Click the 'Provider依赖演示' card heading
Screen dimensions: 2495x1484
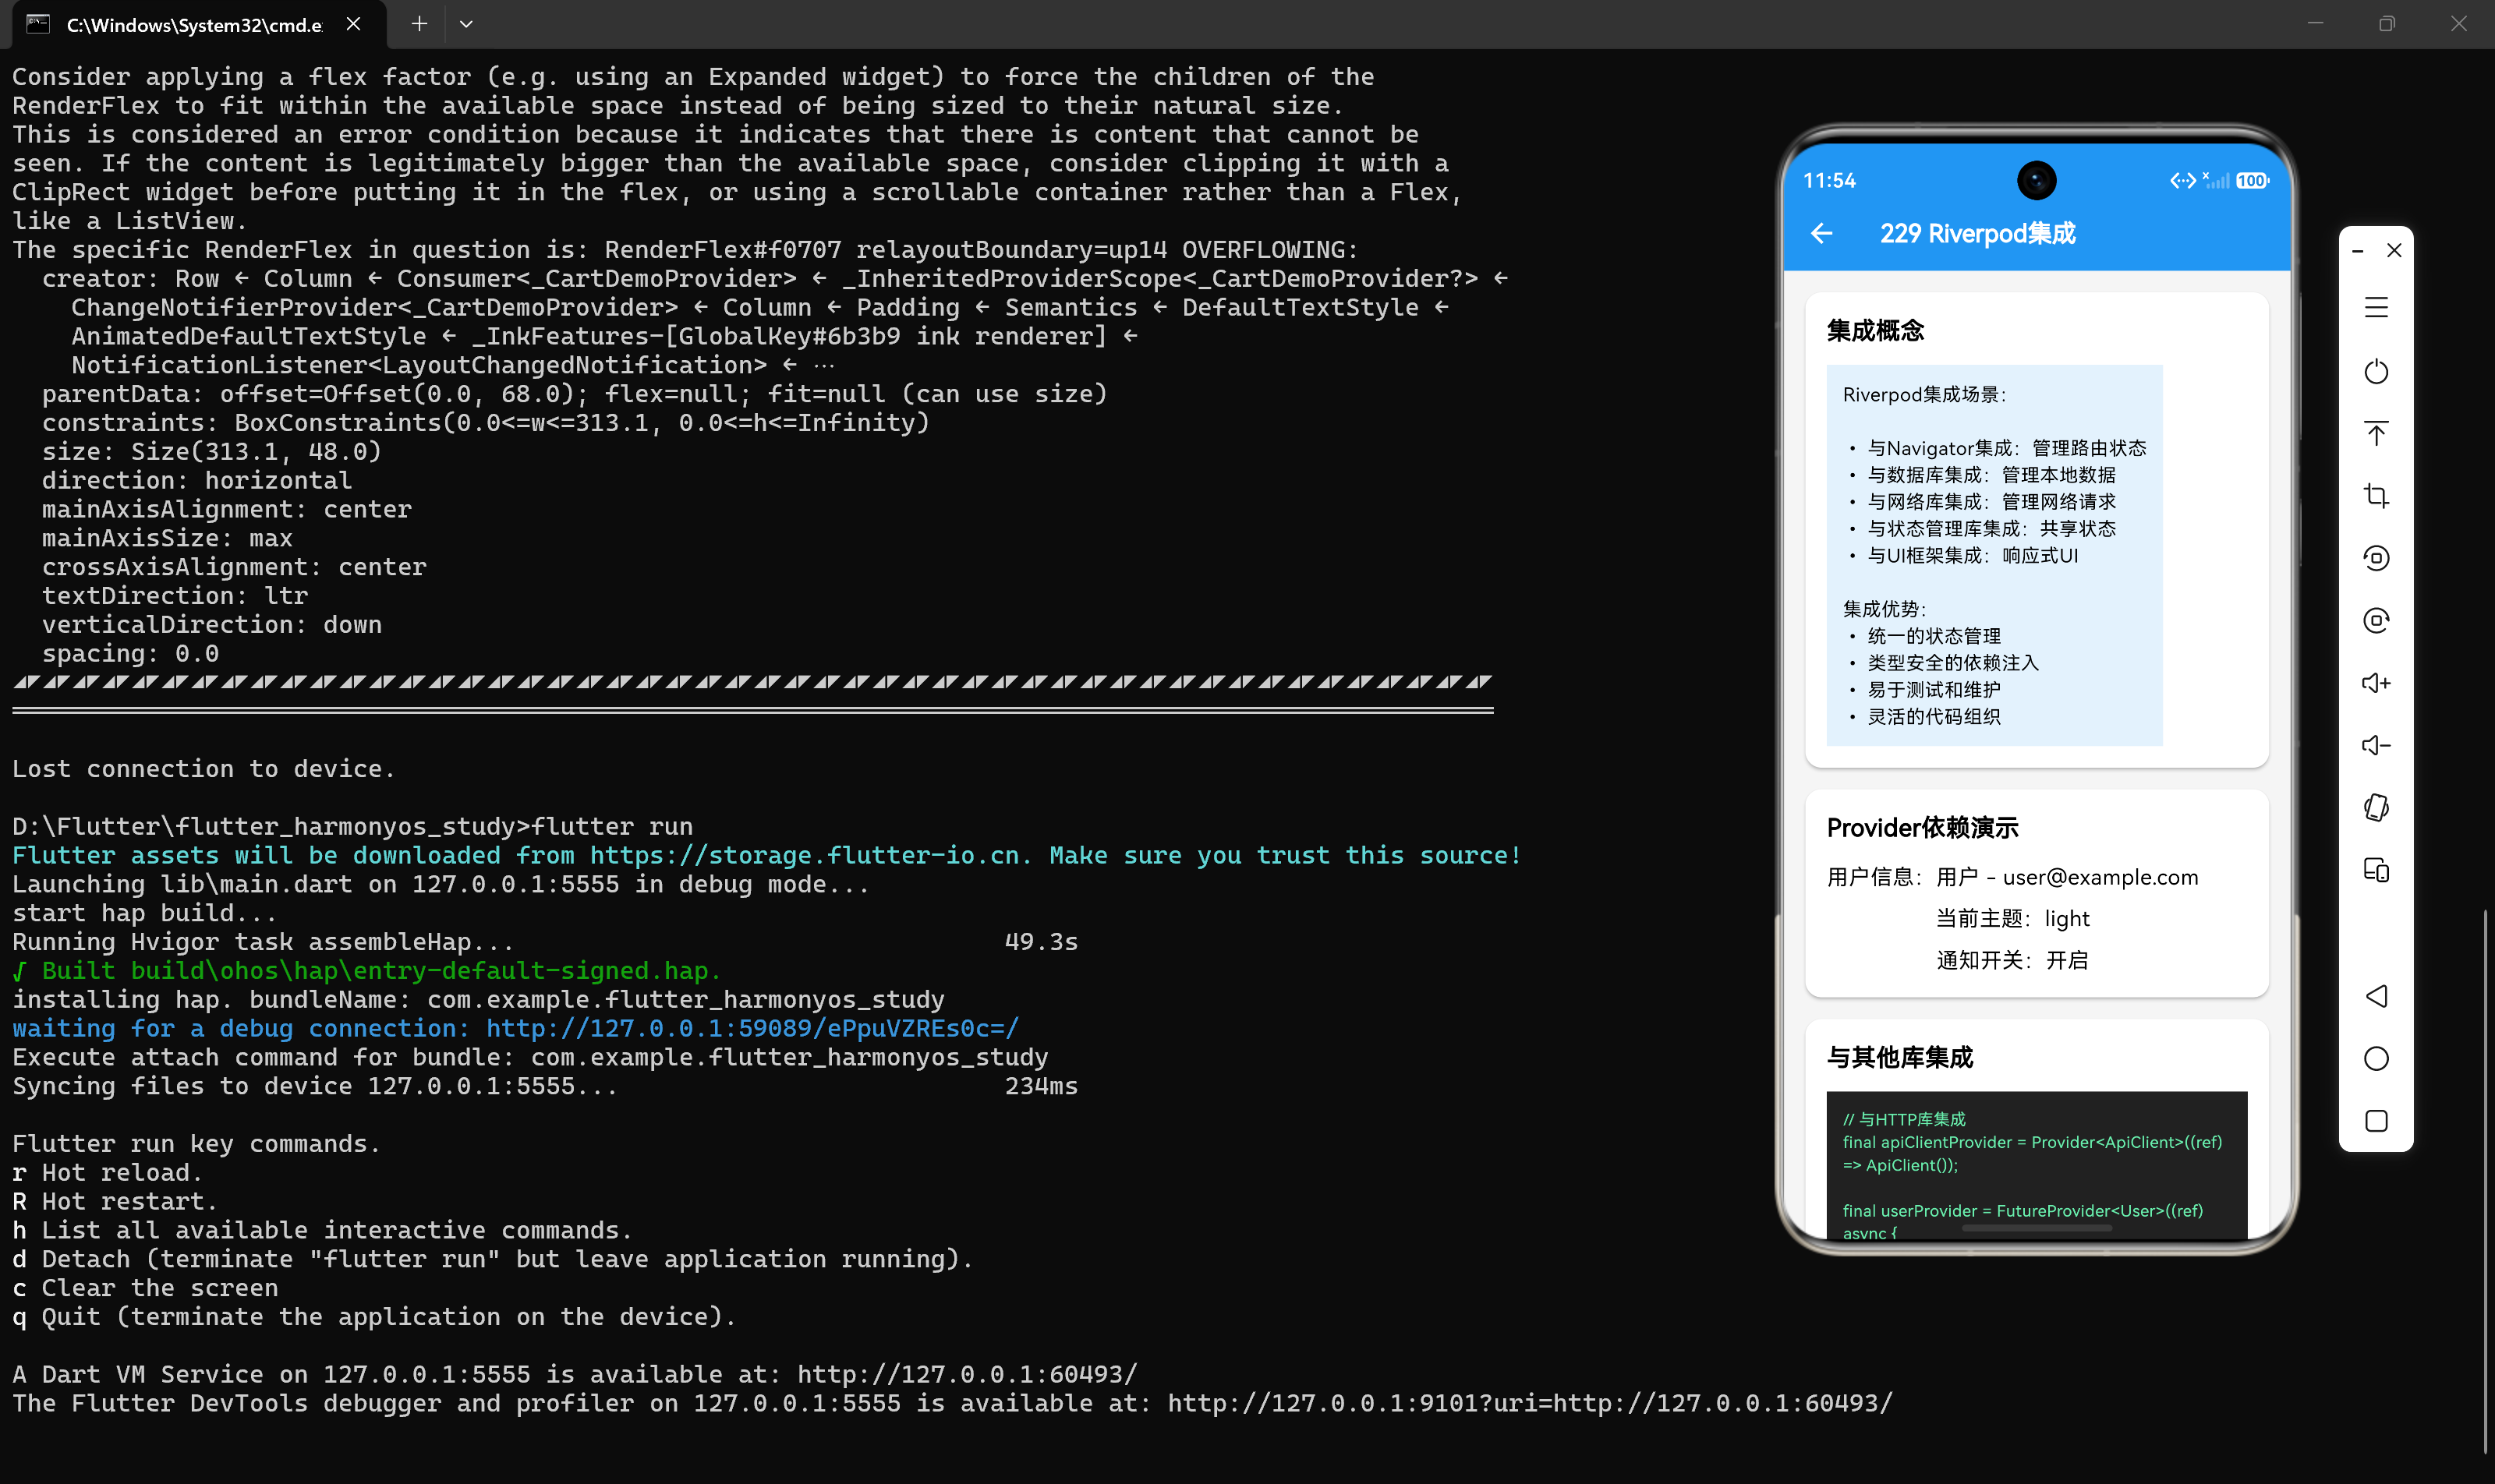tap(1922, 827)
